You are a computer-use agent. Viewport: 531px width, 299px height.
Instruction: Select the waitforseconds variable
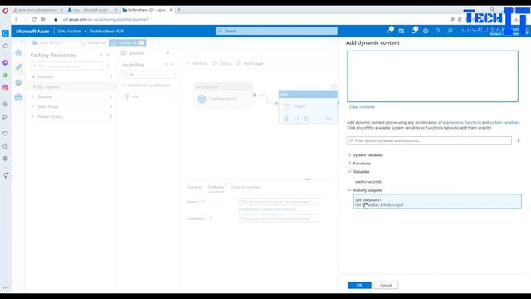click(x=368, y=182)
